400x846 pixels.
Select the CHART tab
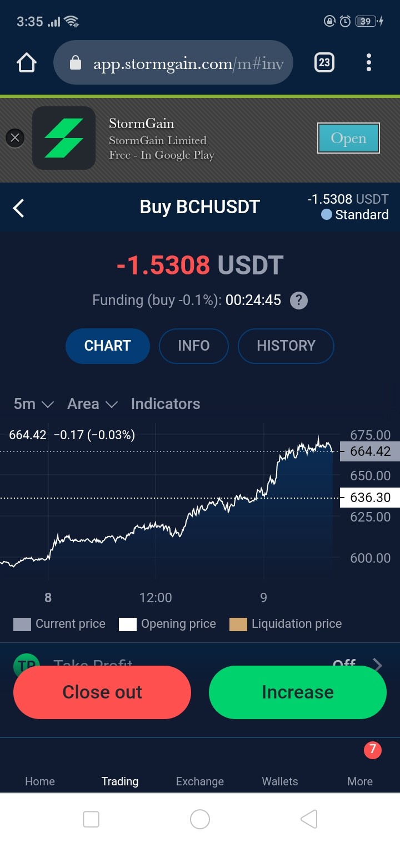[x=108, y=346]
